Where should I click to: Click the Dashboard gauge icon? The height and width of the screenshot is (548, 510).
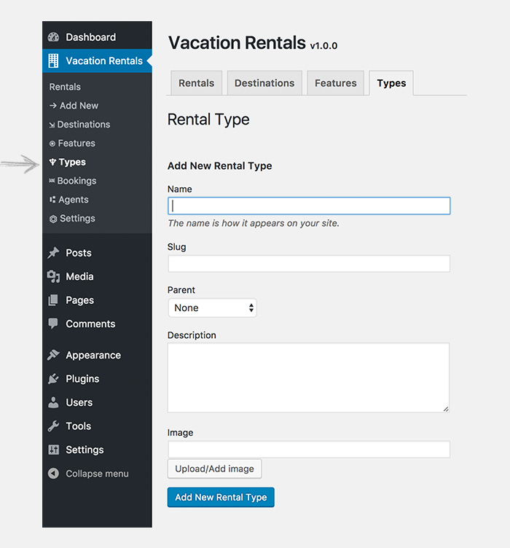pyautogui.click(x=53, y=37)
